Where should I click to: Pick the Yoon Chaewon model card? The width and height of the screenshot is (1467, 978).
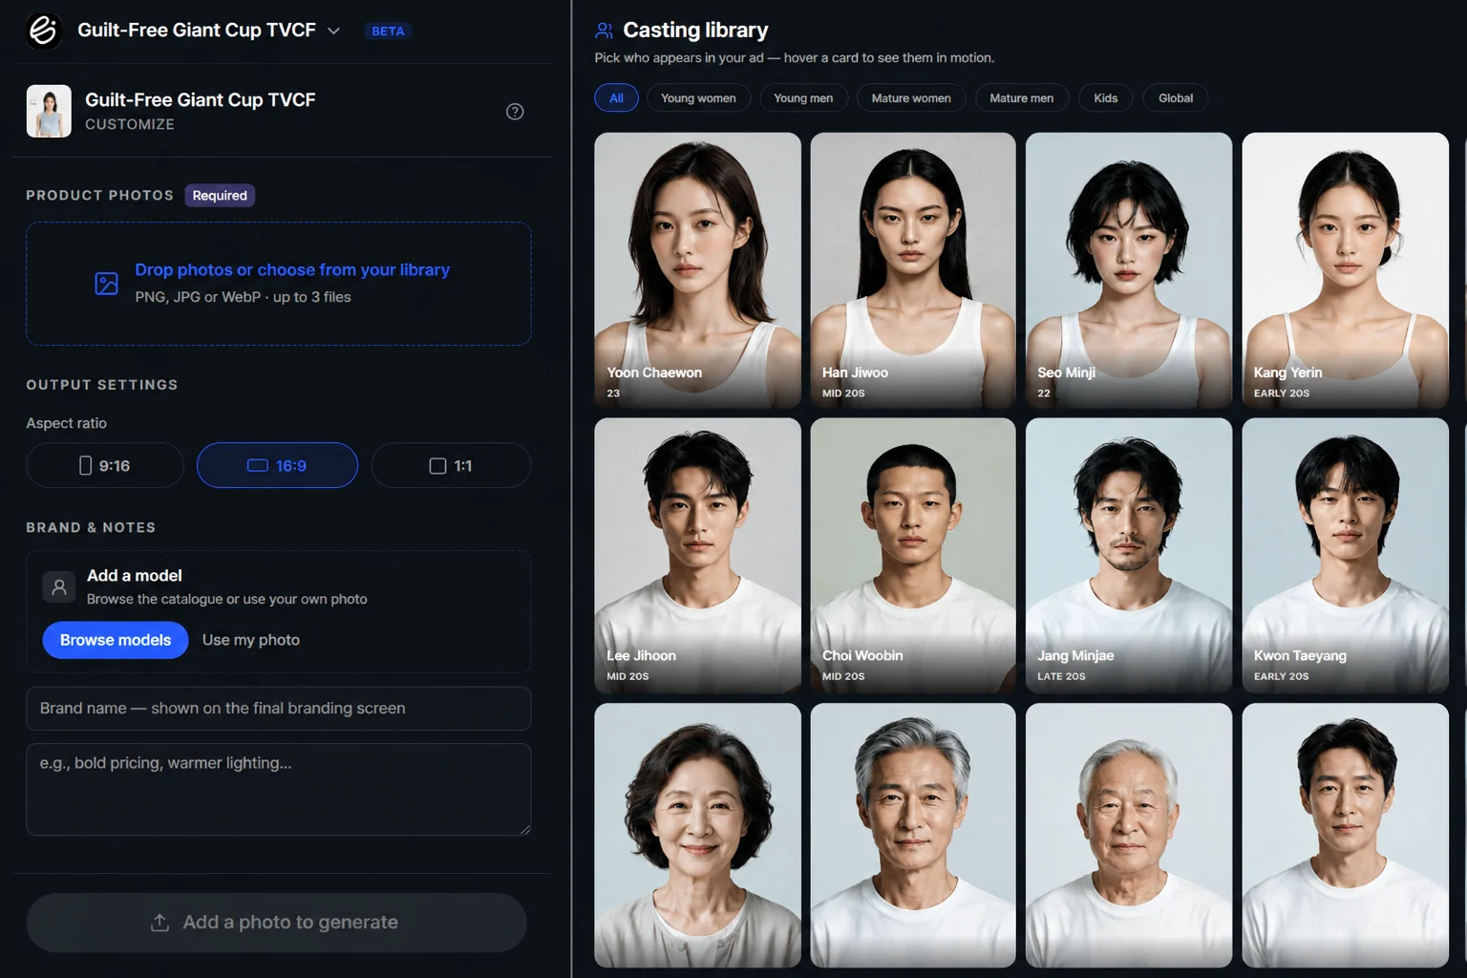coord(697,270)
